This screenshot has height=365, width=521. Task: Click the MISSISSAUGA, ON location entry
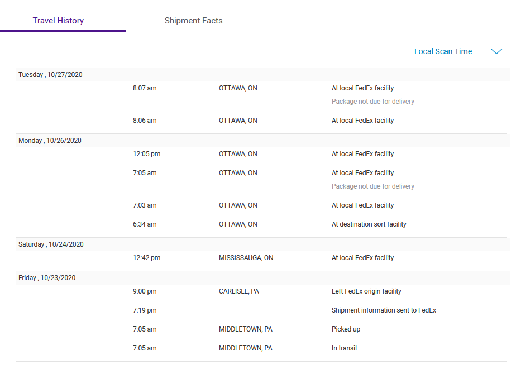(246, 258)
